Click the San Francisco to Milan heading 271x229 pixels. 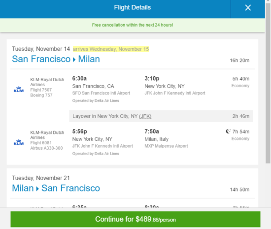56,59
